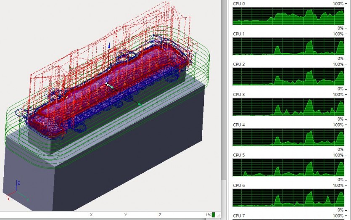Click the CPU 4 usage graph

pos(288,138)
